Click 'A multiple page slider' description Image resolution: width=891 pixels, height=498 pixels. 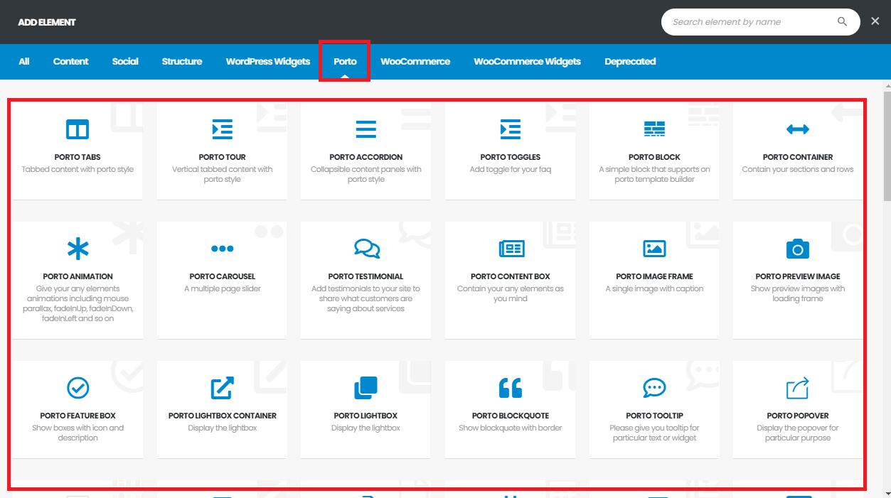222,288
